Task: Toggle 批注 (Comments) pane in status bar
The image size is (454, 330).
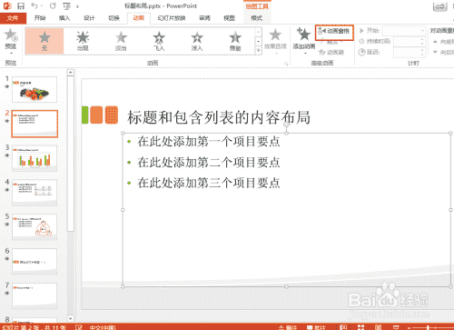Action: 316,327
